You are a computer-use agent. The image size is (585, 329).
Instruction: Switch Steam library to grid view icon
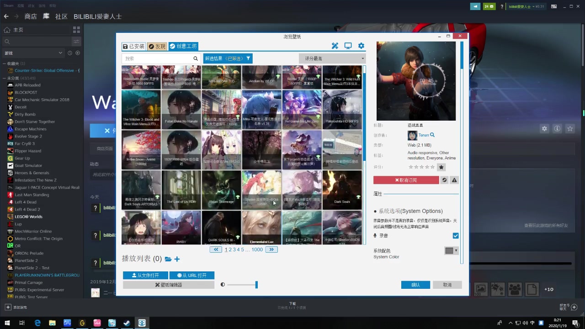76,30
